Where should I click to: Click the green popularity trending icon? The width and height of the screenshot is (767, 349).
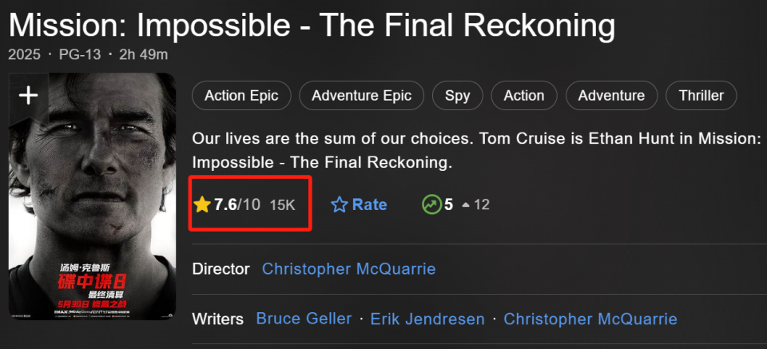tap(431, 204)
